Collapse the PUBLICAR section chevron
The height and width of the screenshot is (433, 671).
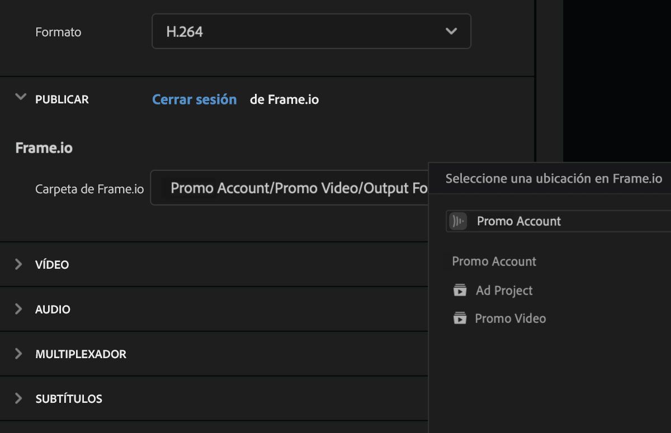click(21, 98)
